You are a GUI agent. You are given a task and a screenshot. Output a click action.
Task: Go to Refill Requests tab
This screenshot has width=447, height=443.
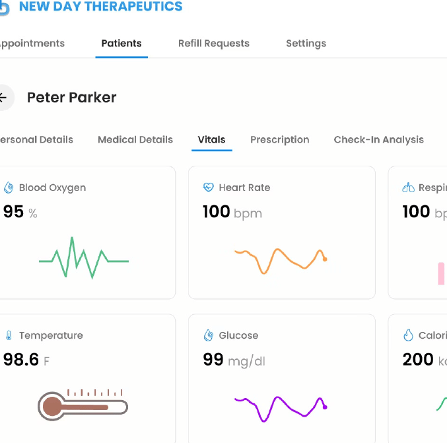[214, 44]
